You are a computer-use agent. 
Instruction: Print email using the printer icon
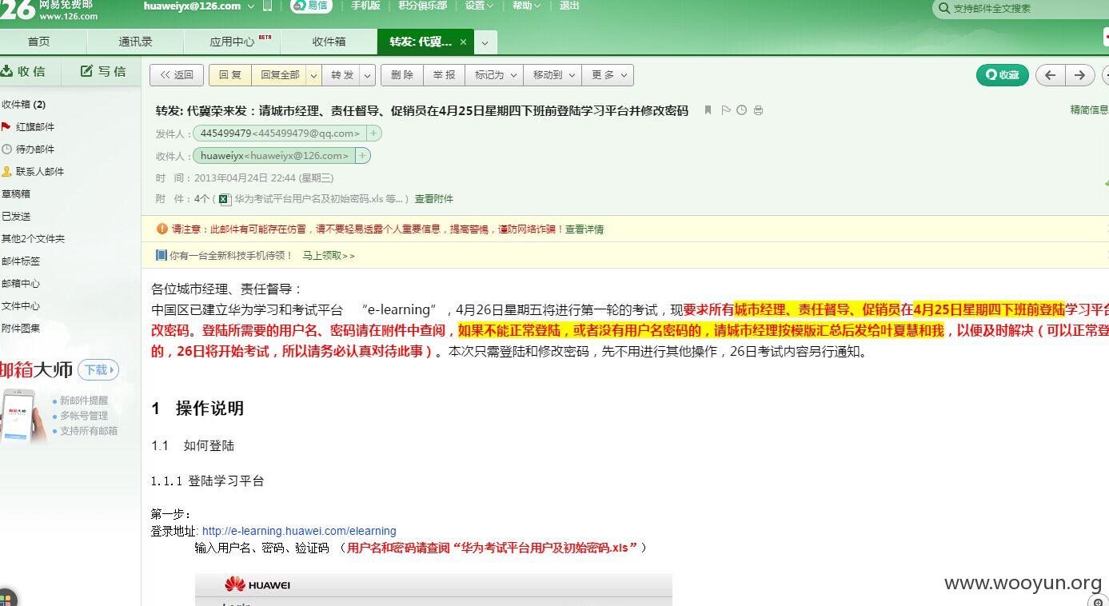[758, 110]
